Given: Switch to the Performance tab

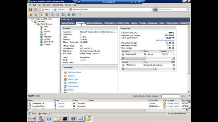Looking at the screenshot, I should click(x=110, y=23).
